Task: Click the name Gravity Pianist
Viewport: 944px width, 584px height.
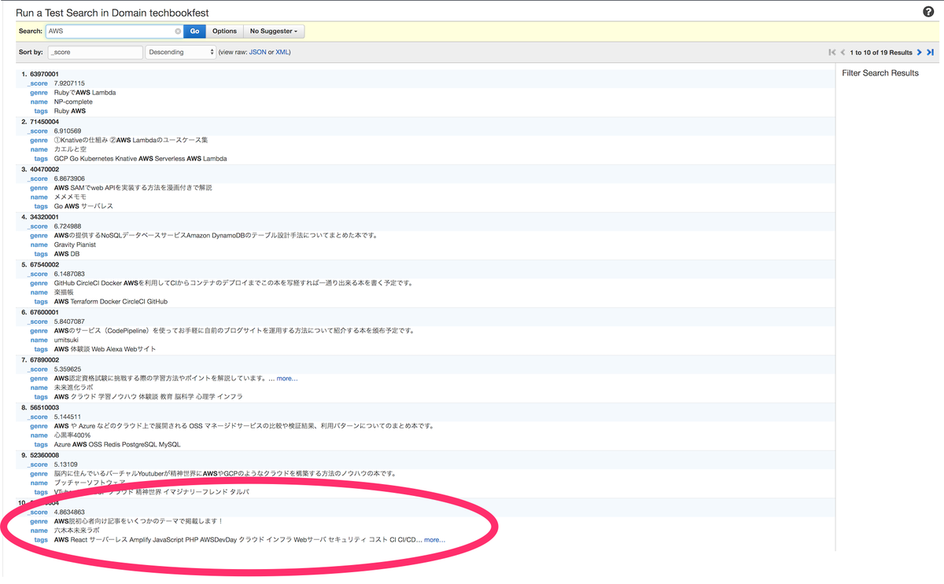Action: point(75,244)
